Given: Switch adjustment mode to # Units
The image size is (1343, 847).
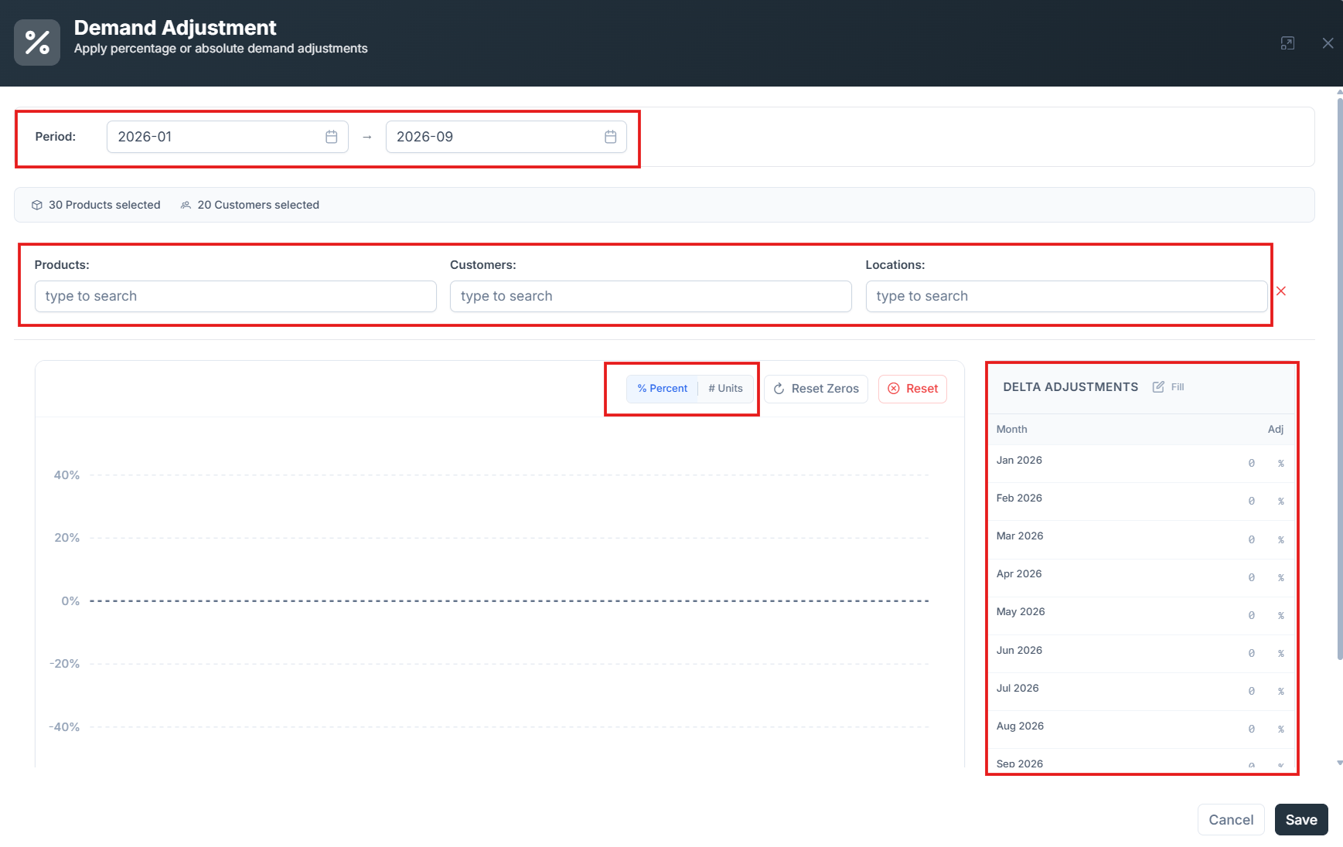Looking at the screenshot, I should (725, 389).
